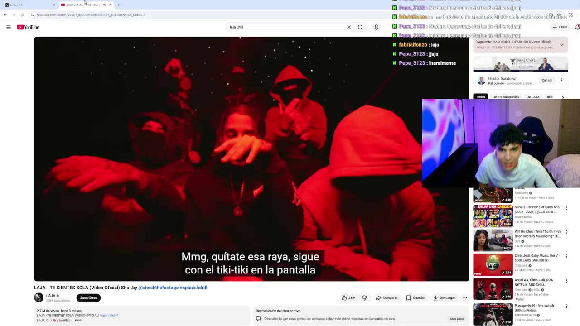Go back with the browser back arrow
This screenshot has height=326, width=580.
(5, 15)
